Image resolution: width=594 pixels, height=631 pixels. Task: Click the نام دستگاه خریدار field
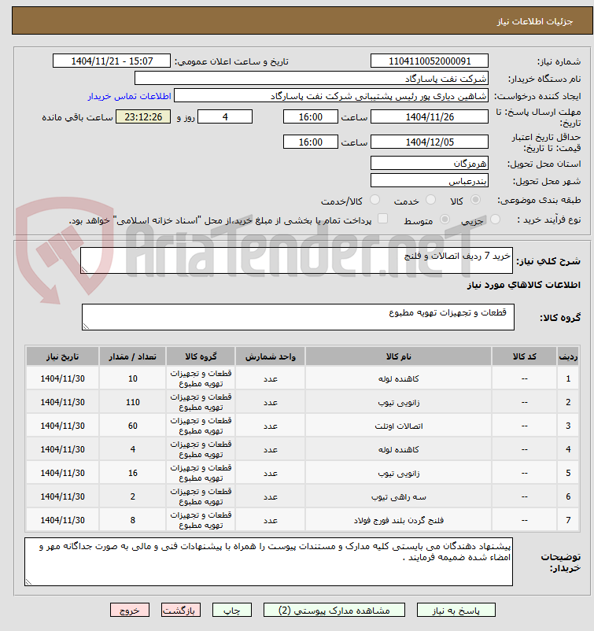click(x=312, y=79)
